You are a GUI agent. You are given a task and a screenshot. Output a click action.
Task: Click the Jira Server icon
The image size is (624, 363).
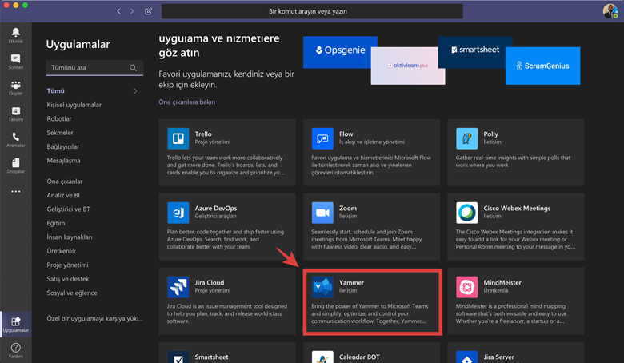point(467,357)
